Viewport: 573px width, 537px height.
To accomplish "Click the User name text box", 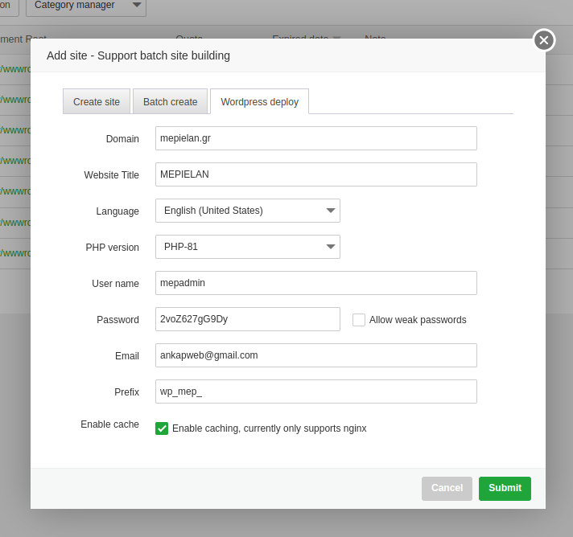I will click(316, 283).
